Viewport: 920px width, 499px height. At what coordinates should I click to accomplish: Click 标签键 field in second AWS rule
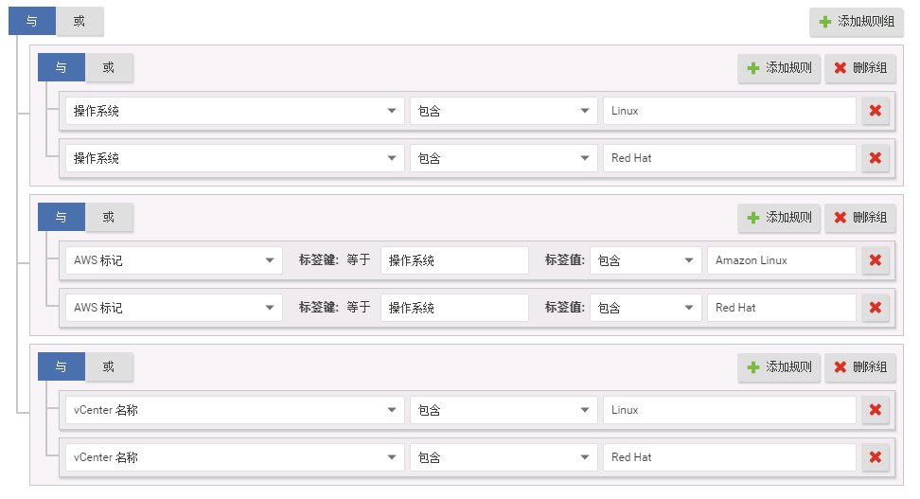click(x=454, y=308)
